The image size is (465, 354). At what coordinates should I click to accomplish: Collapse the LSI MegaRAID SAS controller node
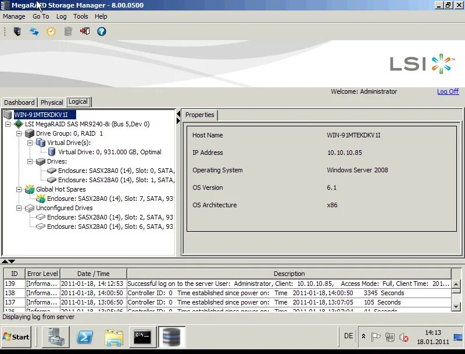[x=8, y=124]
